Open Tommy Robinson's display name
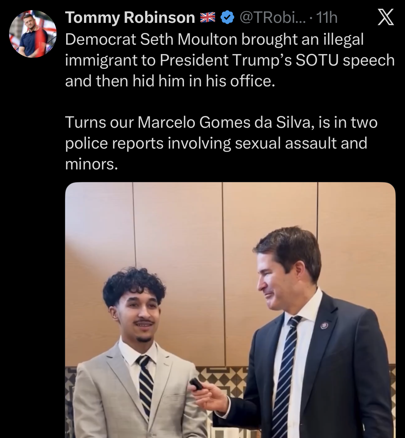The image size is (405, 438). pos(130,17)
